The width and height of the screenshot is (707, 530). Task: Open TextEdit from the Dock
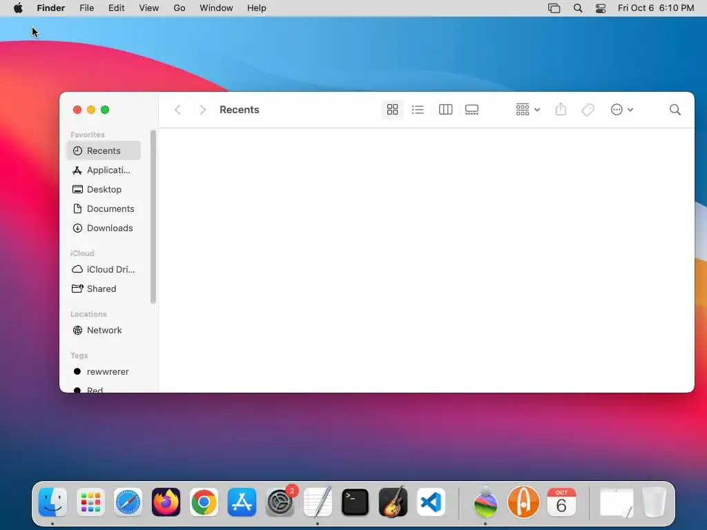coord(318,502)
